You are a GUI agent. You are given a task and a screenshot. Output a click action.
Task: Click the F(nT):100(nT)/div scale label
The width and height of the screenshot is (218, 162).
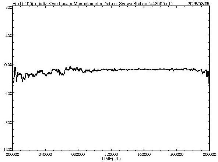29,4
